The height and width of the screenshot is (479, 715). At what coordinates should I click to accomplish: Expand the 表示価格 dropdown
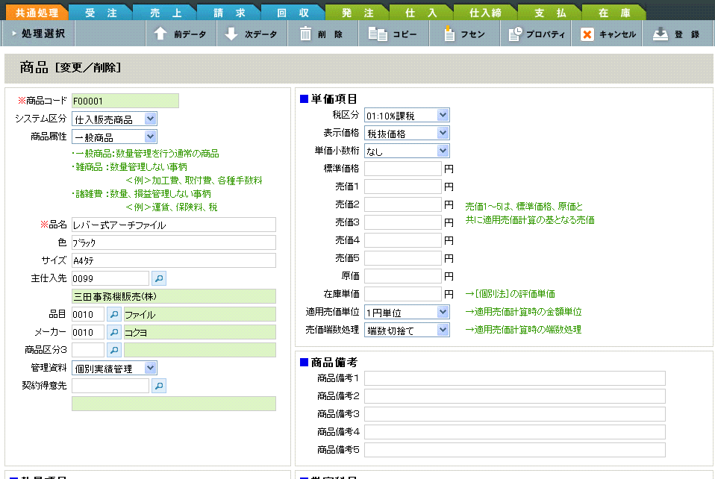tap(443, 133)
